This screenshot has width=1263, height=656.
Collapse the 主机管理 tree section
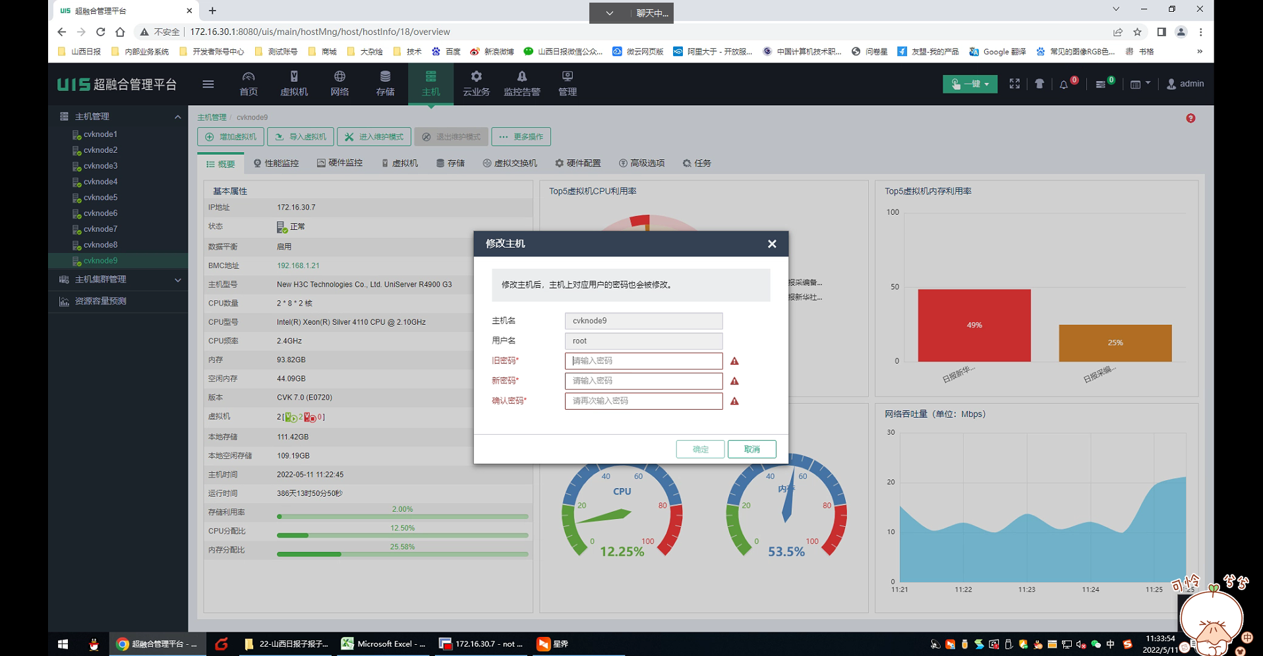(177, 117)
